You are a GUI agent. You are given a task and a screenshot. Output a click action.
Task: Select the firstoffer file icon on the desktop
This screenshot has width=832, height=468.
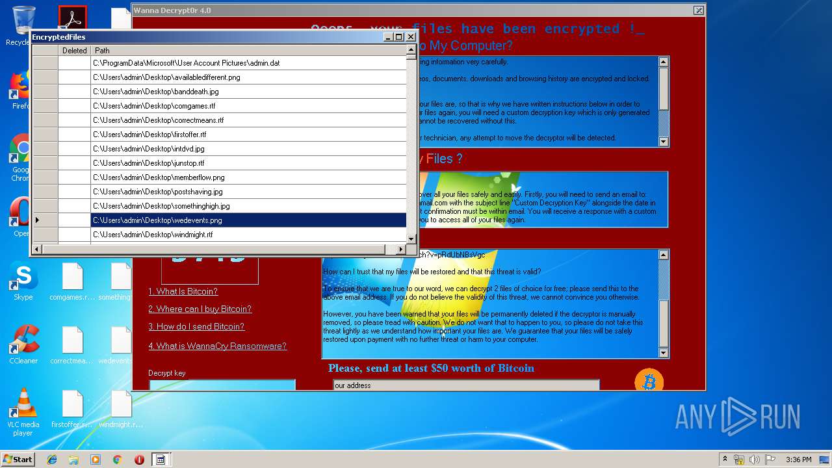point(73,408)
